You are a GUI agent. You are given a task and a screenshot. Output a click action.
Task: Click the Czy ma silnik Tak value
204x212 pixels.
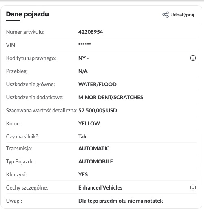pyautogui.click(x=82, y=136)
